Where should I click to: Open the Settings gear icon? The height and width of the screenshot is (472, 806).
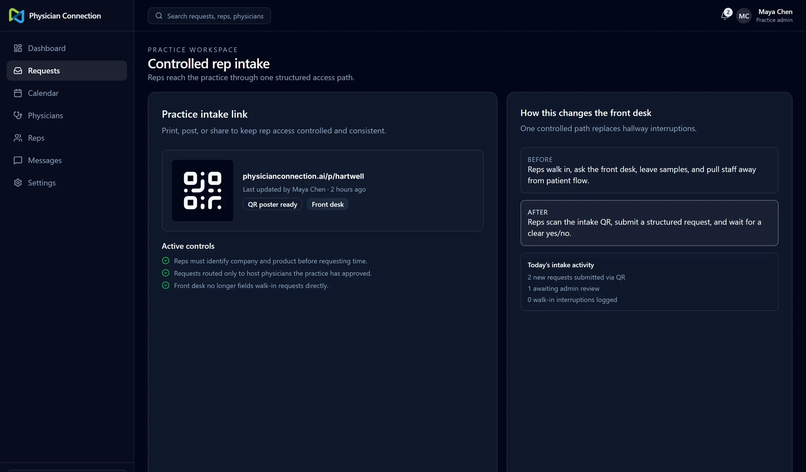[x=18, y=183]
